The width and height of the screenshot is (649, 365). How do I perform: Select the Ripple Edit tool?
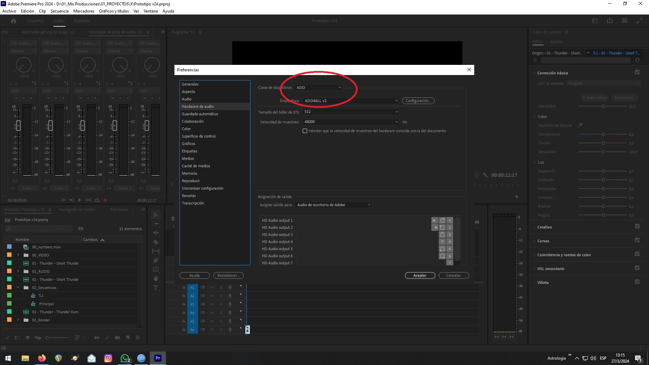pos(156,233)
